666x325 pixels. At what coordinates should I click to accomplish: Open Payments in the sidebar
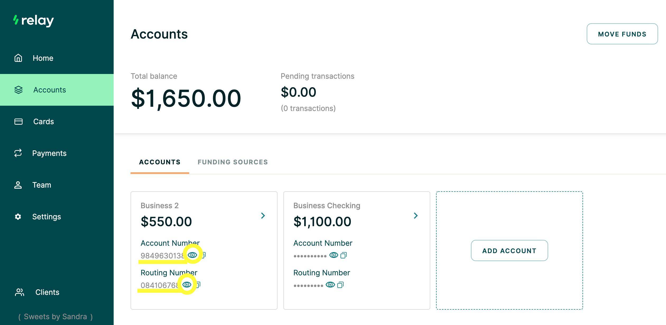(x=57, y=153)
